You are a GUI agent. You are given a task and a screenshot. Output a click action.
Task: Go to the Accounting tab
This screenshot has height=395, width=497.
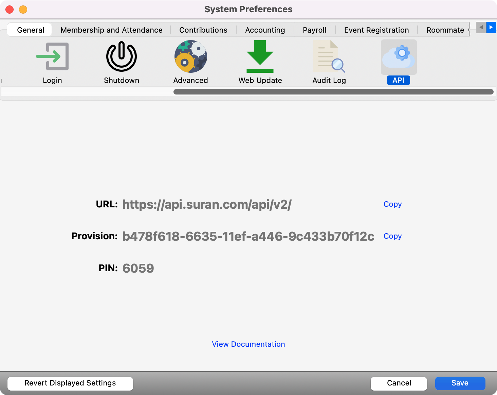pyautogui.click(x=265, y=30)
